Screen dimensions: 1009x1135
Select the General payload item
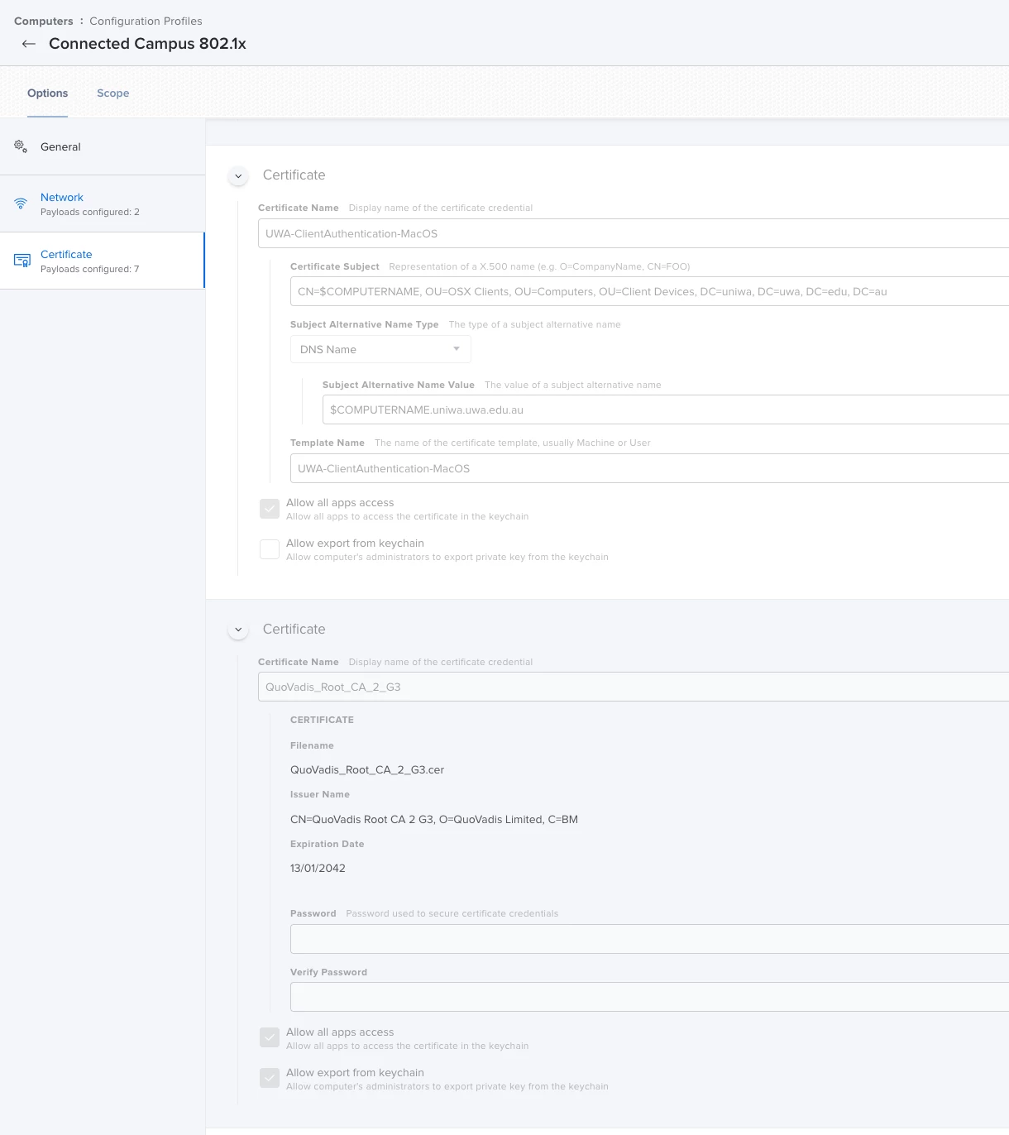(103, 146)
